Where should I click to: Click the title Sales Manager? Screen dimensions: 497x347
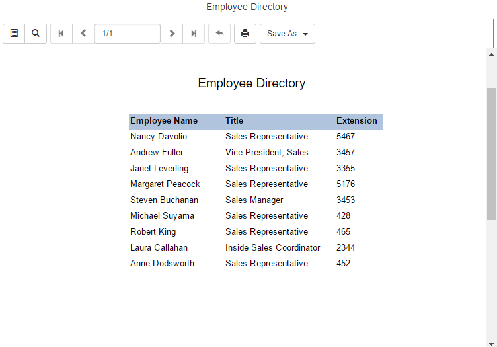coord(254,200)
